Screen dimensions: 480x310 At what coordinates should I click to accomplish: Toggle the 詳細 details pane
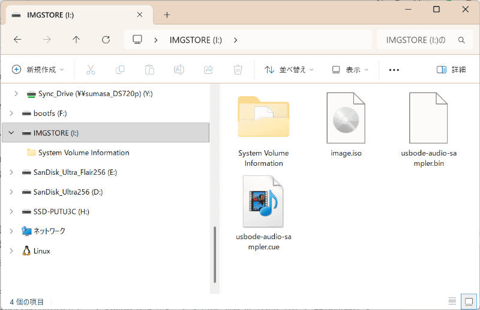451,70
